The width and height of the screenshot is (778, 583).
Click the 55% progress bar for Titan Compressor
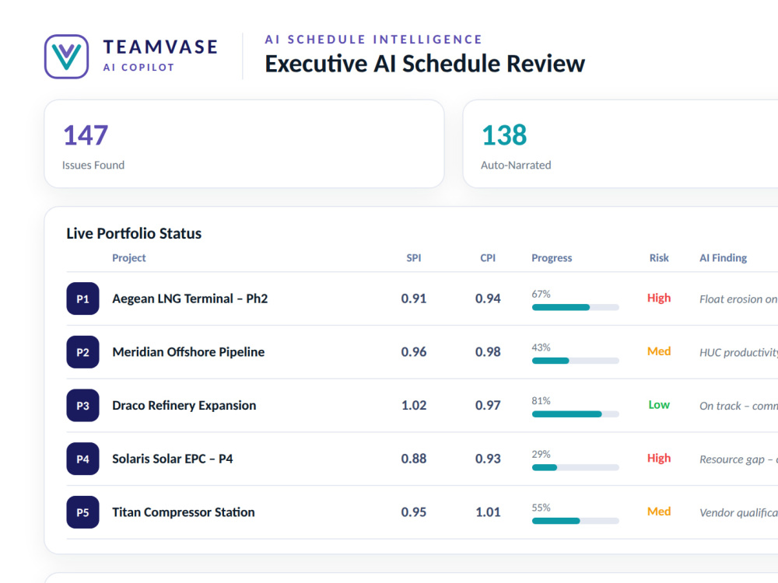click(576, 521)
